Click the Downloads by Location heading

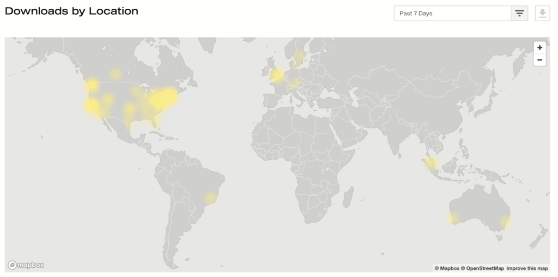coord(71,11)
